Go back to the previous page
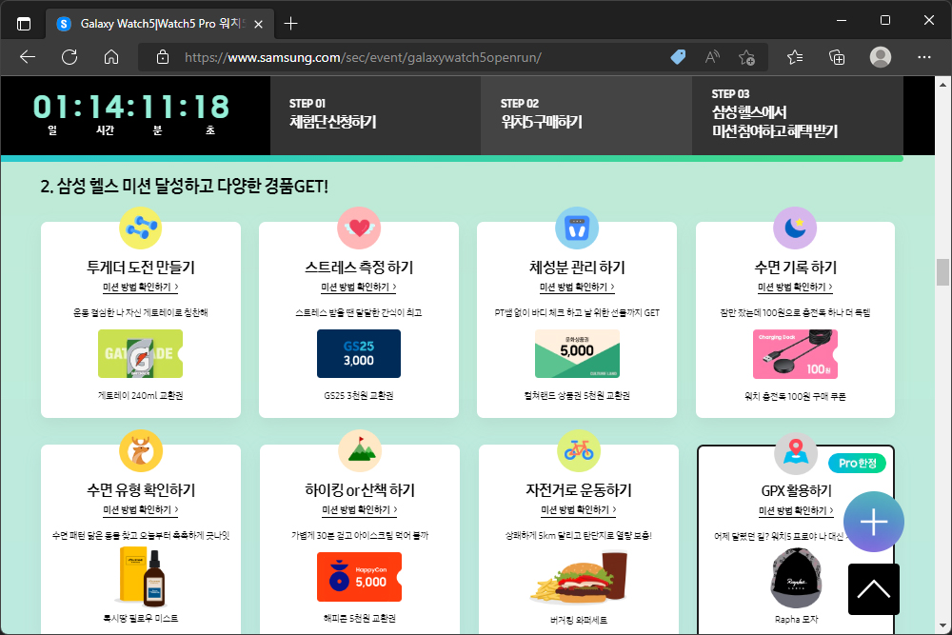This screenshot has height=635, width=952. click(x=28, y=57)
